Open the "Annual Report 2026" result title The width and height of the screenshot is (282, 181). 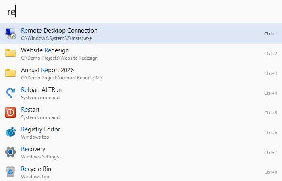(x=47, y=70)
